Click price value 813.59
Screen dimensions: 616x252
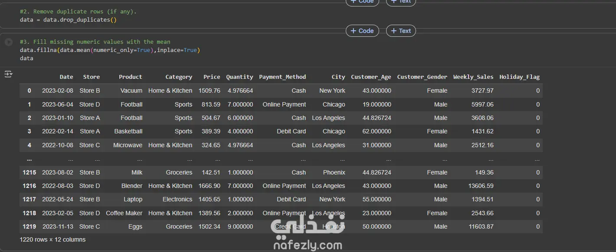point(211,105)
